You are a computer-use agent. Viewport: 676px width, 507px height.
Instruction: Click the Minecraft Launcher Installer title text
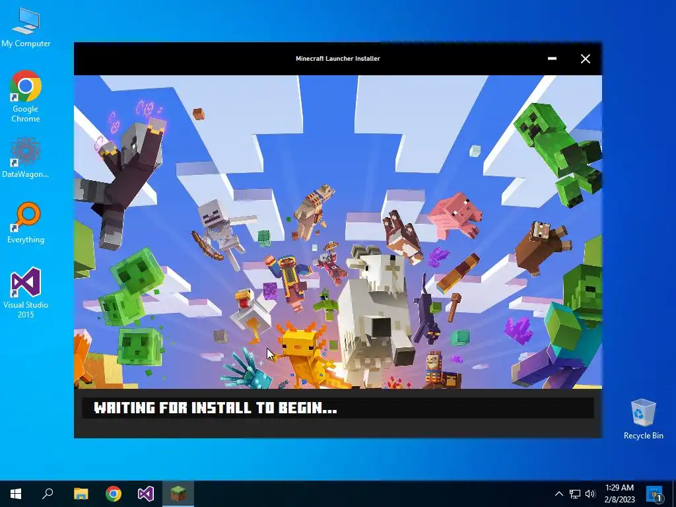337,59
